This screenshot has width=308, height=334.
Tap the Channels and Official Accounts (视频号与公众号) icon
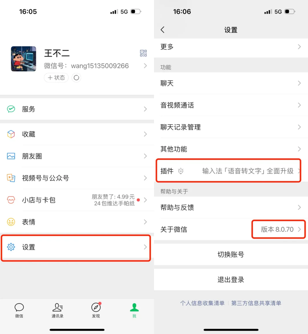[x=11, y=178]
